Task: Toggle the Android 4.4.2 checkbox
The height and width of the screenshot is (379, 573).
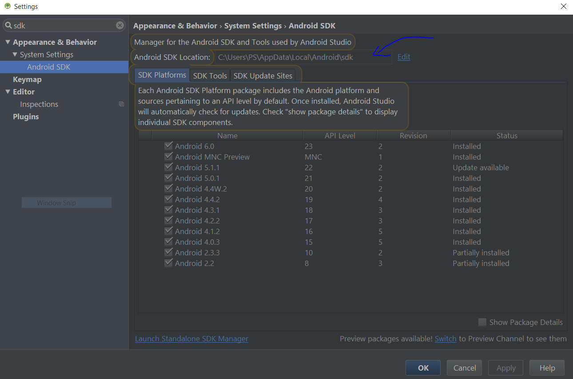Action: 168,199
